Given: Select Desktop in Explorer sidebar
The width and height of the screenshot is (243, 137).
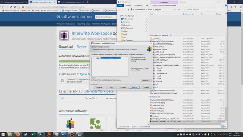Looking at the screenshot, I should [127, 19].
